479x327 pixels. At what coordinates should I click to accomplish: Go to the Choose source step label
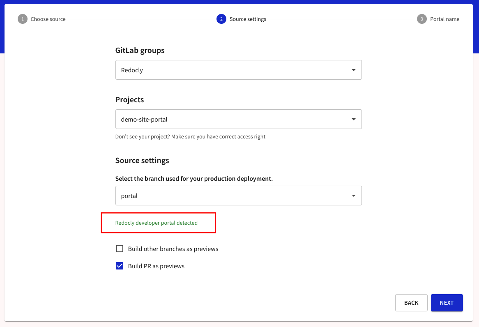coord(48,19)
